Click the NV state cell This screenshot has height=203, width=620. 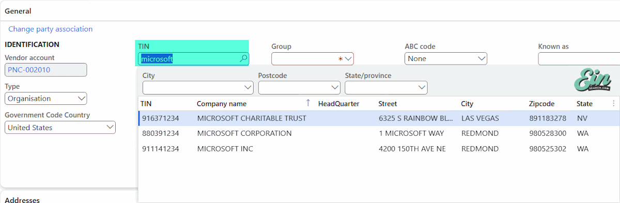pos(582,118)
